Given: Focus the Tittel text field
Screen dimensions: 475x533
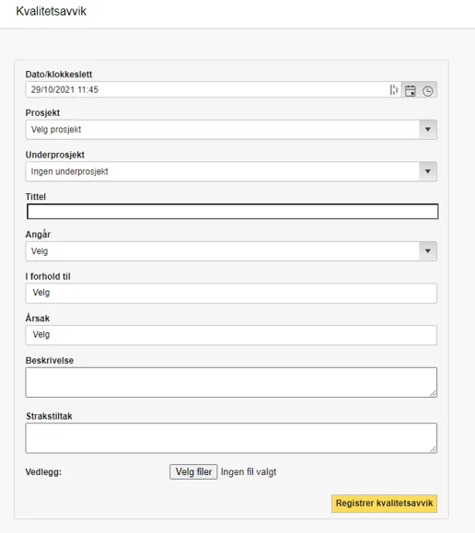Looking at the screenshot, I should click(x=233, y=212).
